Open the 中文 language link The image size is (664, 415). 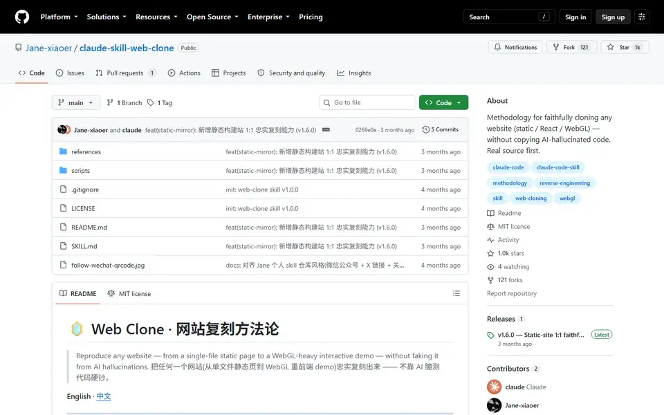pos(104,396)
